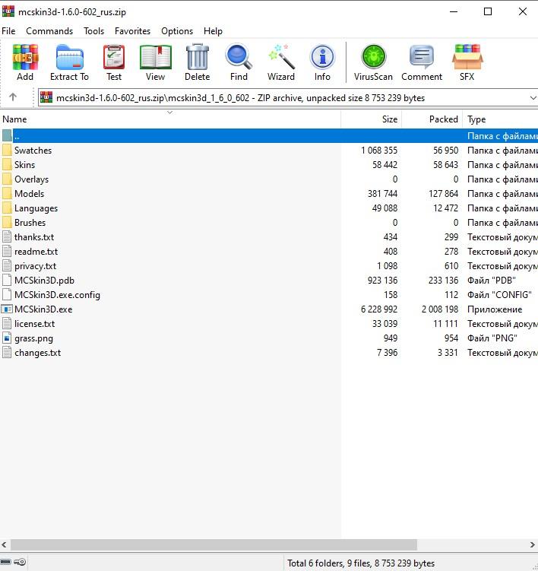Select the MCSkin3D.pdb file icon
The image size is (538, 571).
7,280
